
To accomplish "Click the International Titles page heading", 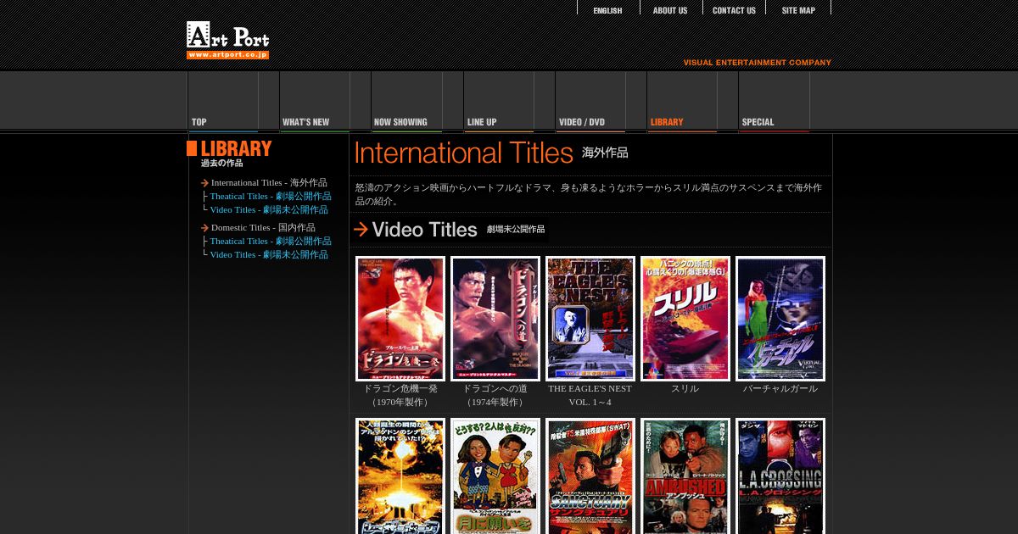I will click(x=464, y=153).
